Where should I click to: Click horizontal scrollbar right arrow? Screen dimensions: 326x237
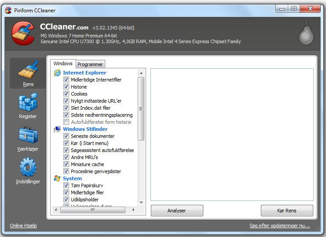pos(133,210)
